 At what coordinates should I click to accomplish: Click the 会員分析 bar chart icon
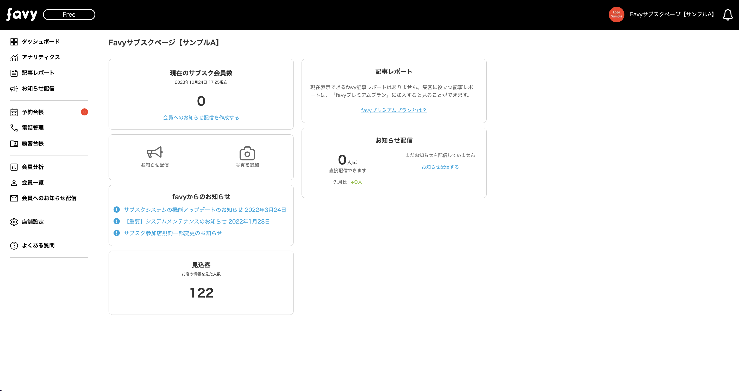click(14, 167)
